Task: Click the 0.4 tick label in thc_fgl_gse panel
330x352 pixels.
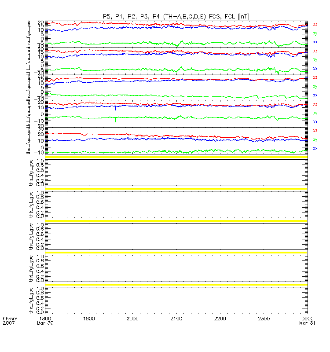Action: click(40, 239)
